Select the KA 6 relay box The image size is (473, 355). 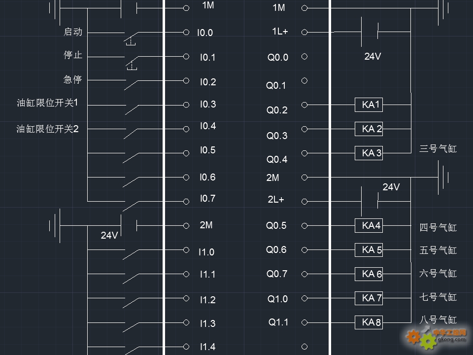point(369,274)
